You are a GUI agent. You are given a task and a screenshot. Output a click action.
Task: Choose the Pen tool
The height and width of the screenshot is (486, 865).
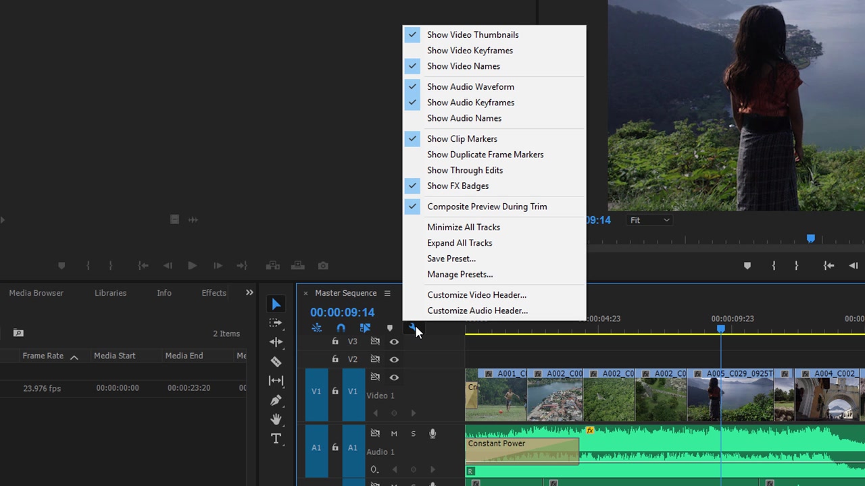(x=276, y=400)
